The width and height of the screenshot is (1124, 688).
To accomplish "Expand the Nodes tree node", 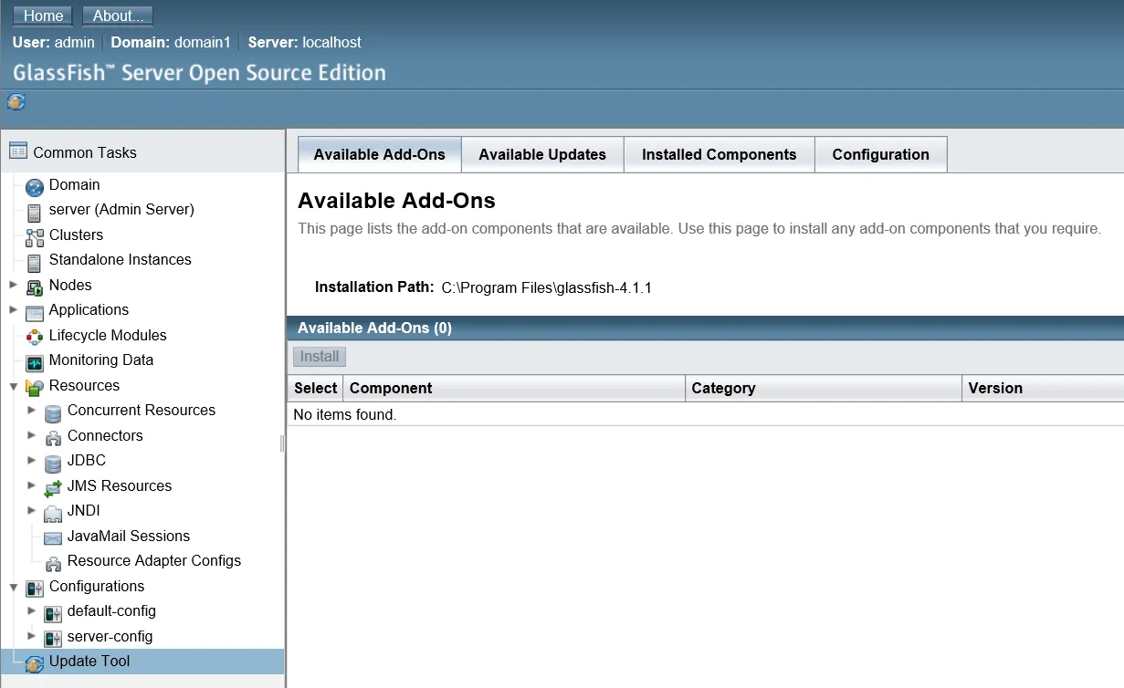I will tap(13, 285).
